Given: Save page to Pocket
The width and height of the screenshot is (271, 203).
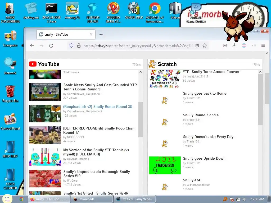Looking at the screenshot, I should [x=225, y=45].
